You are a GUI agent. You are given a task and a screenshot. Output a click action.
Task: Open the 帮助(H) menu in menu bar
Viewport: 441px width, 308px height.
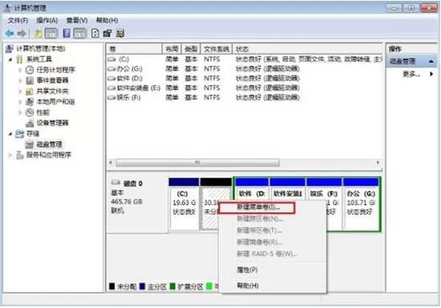click(x=107, y=21)
